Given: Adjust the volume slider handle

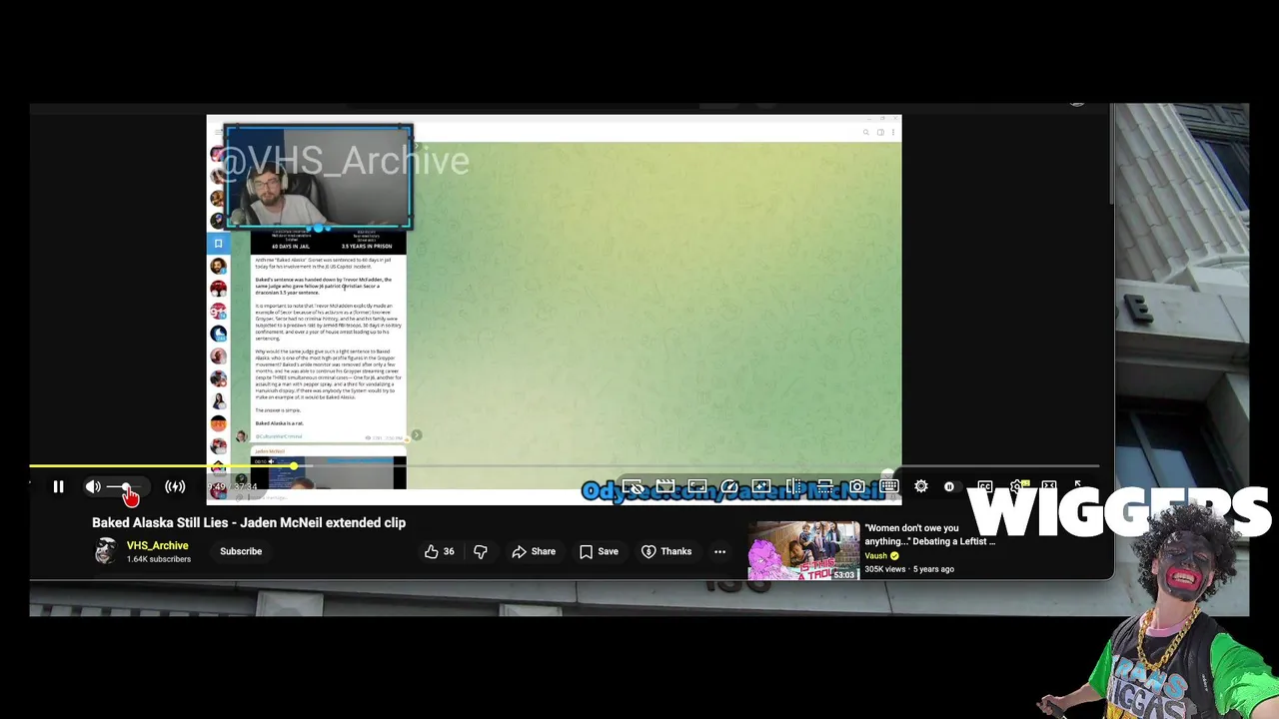Looking at the screenshot, I should (126, 486).
